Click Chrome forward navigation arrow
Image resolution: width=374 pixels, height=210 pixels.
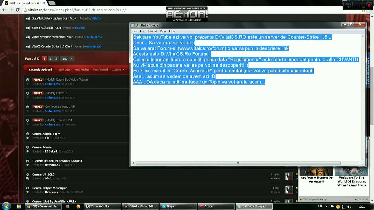point(11,10)
